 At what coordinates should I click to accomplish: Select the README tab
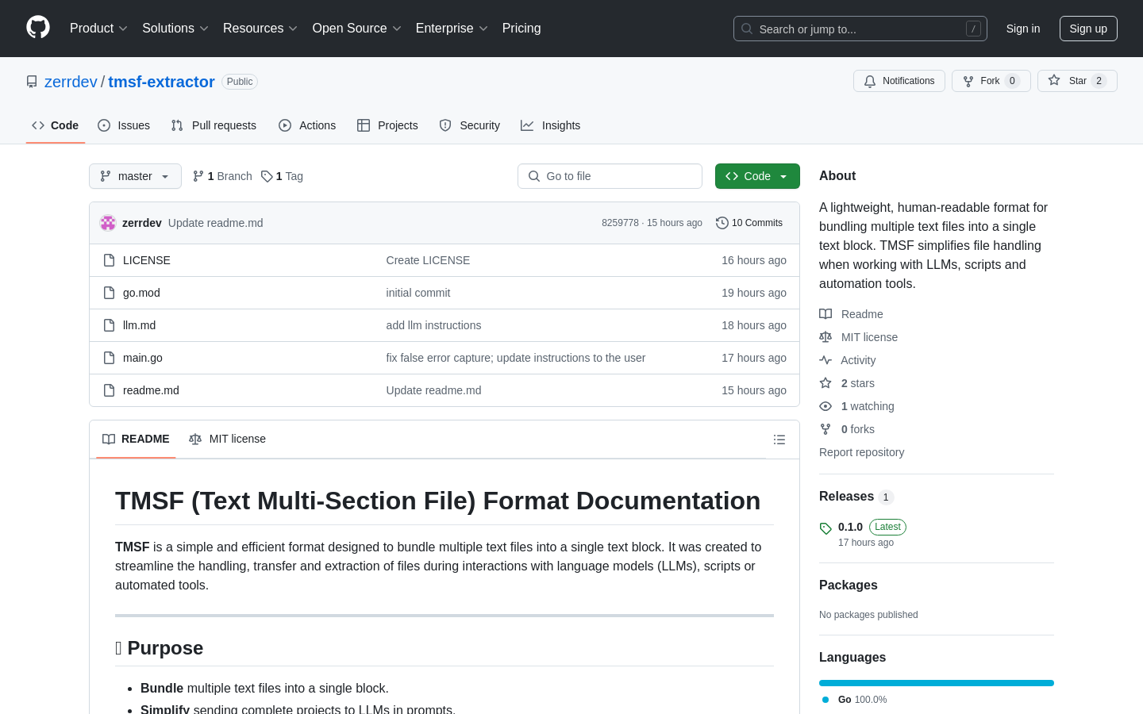[136, 439]
